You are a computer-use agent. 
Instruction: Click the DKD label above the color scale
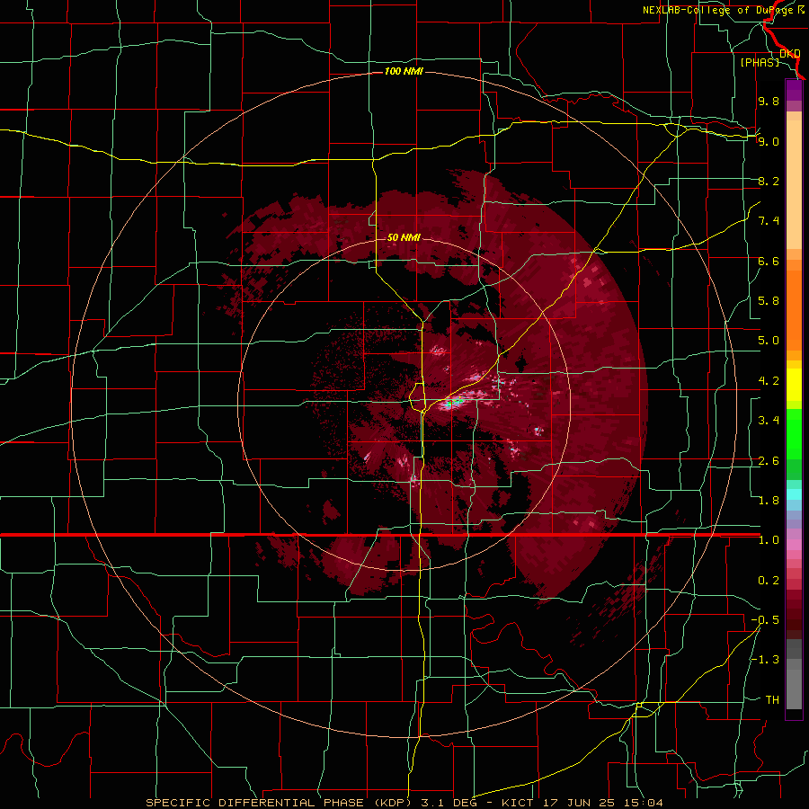coord(790,53)
